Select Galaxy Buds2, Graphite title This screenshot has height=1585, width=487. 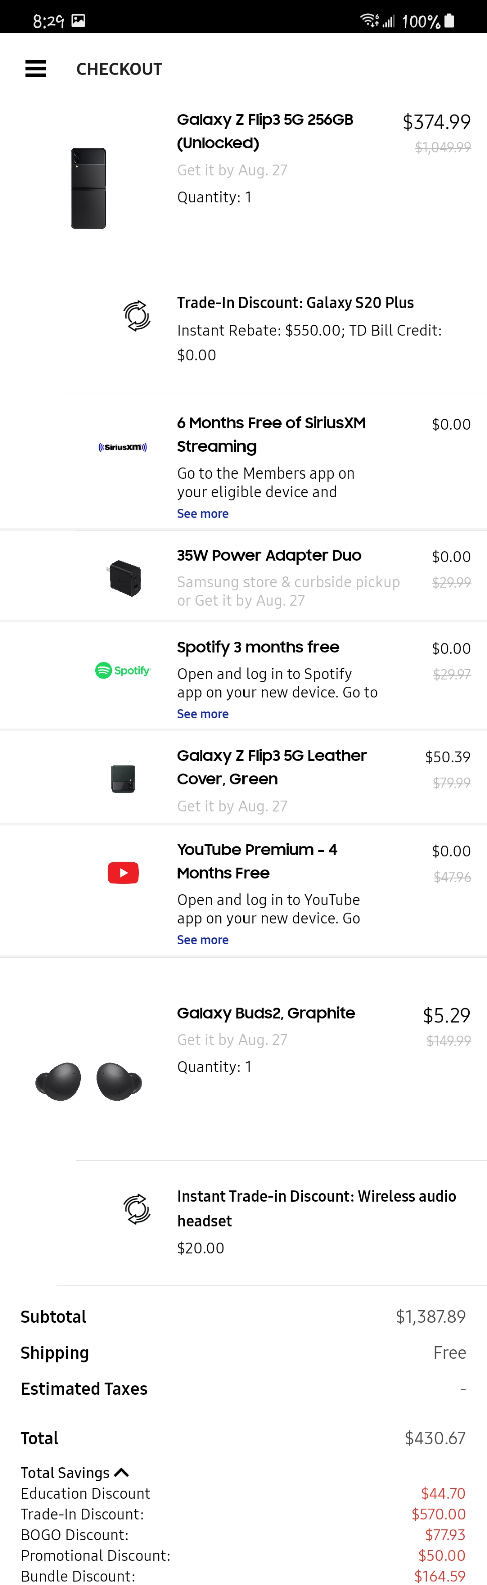[x=266, y=1013]
